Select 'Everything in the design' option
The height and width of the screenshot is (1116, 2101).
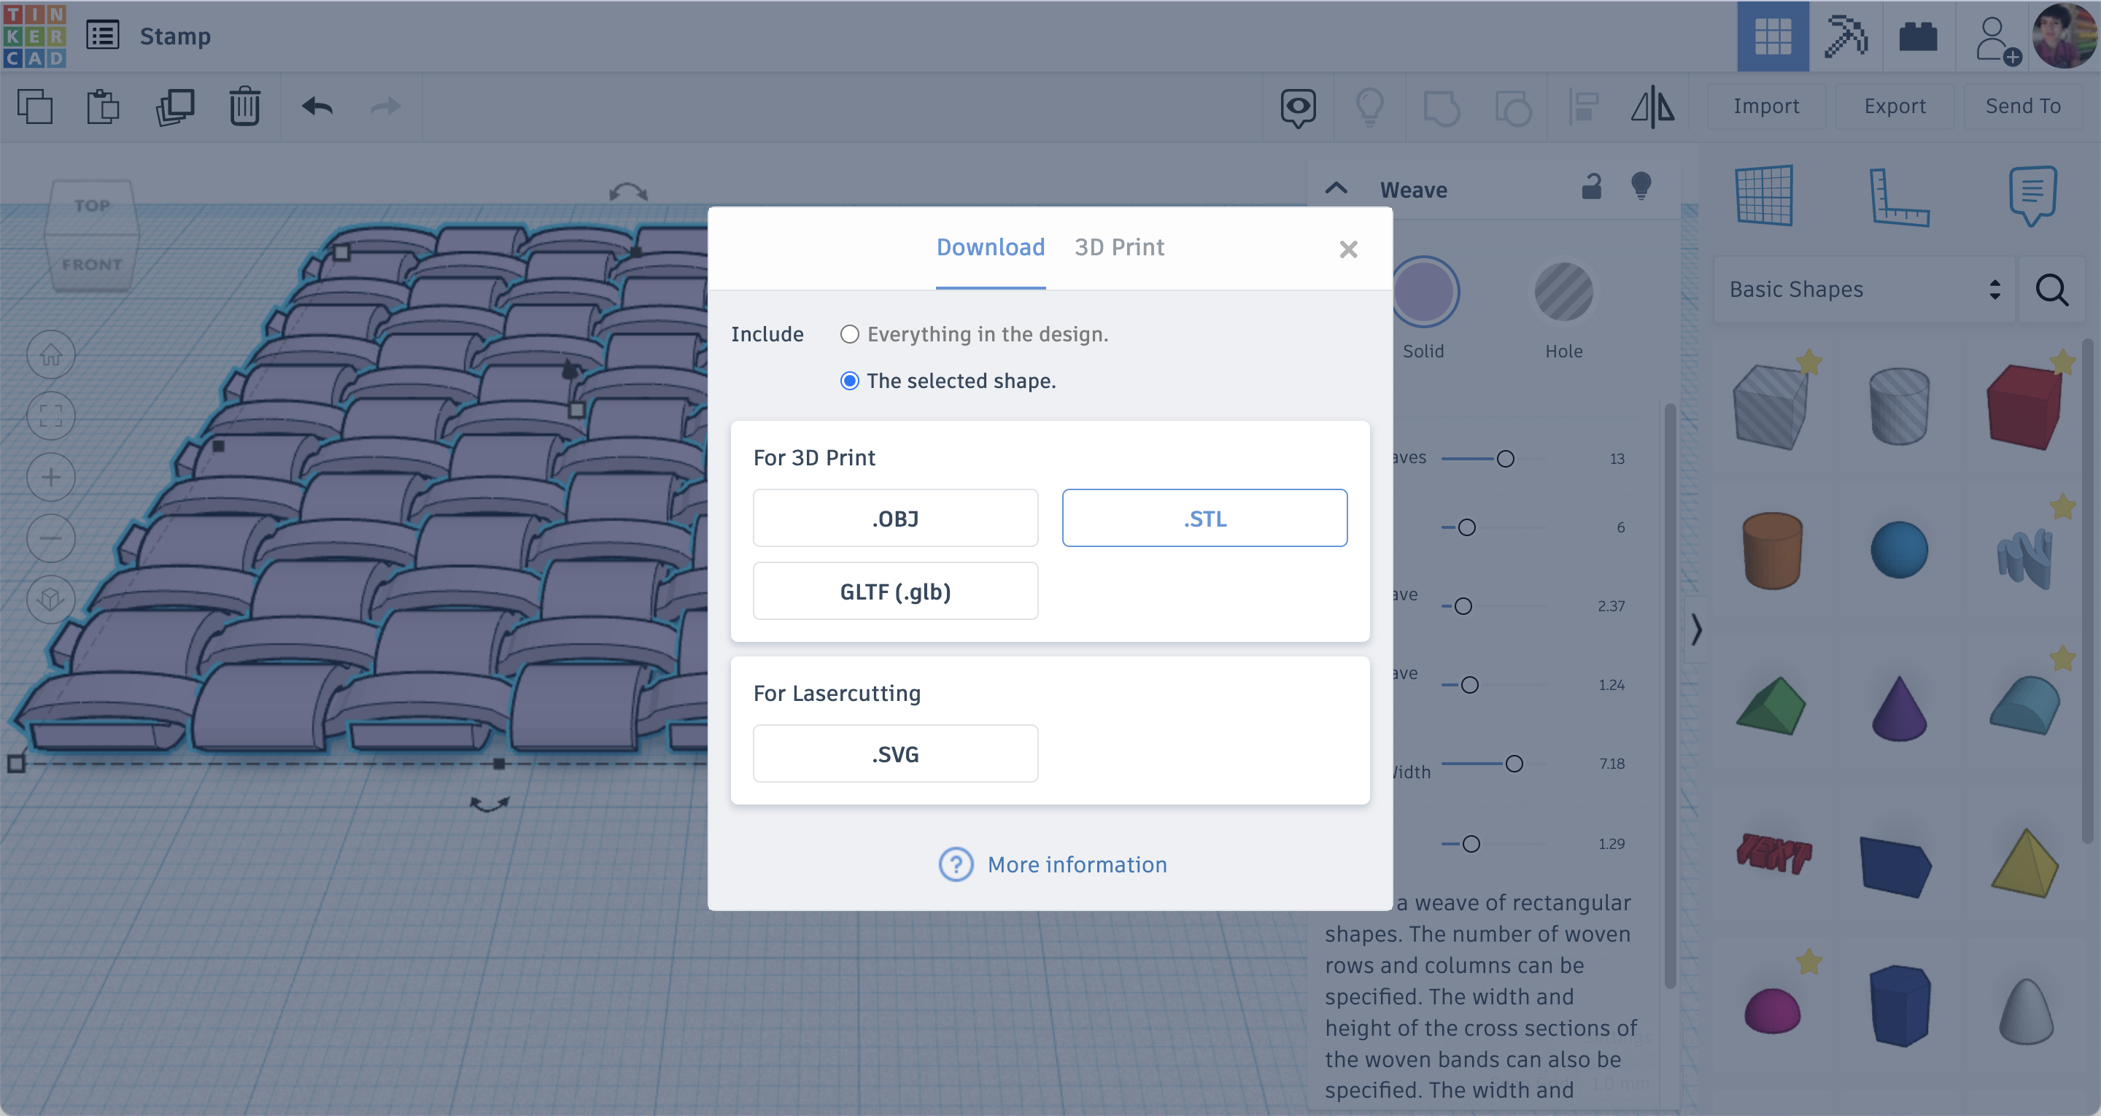coord(850,335)
